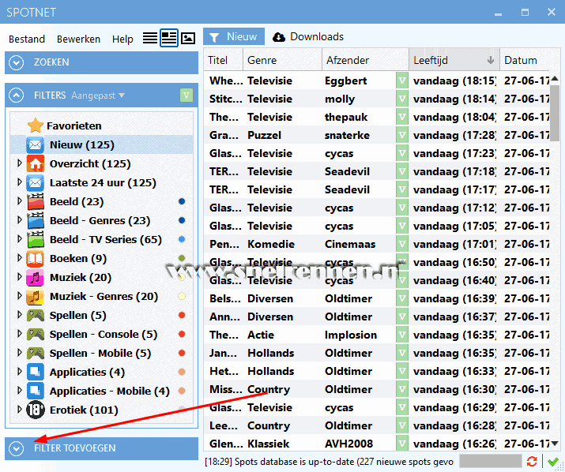
Task: Toggle the green V mark on thepauk row
Action: tap(401, 117)
